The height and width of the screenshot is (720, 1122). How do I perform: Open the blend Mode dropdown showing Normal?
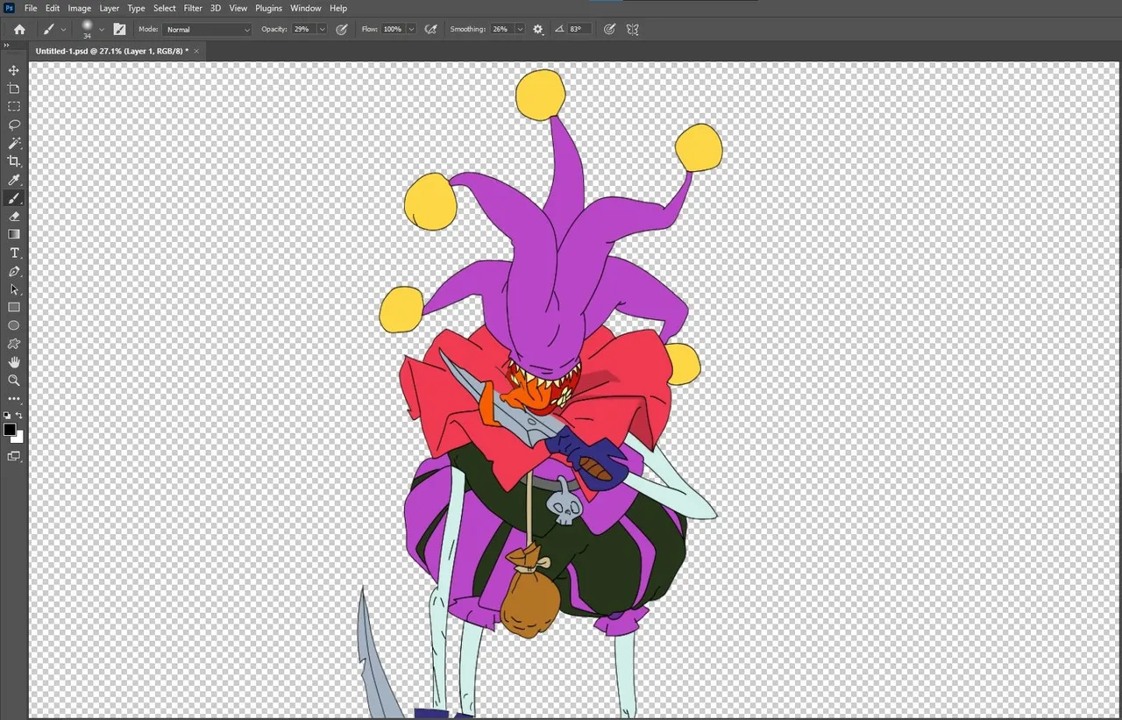coord(207,29)
